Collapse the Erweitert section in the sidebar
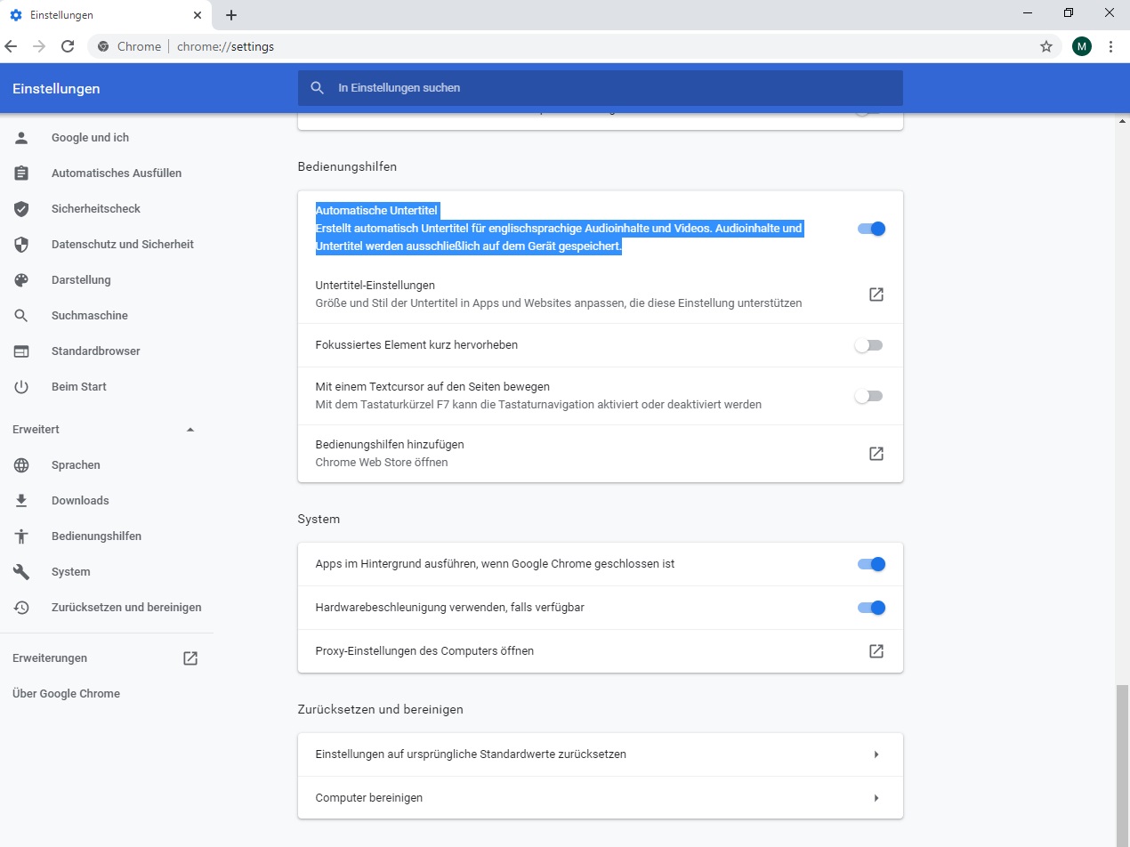The image size is (1130, 847). coord(190,430)
